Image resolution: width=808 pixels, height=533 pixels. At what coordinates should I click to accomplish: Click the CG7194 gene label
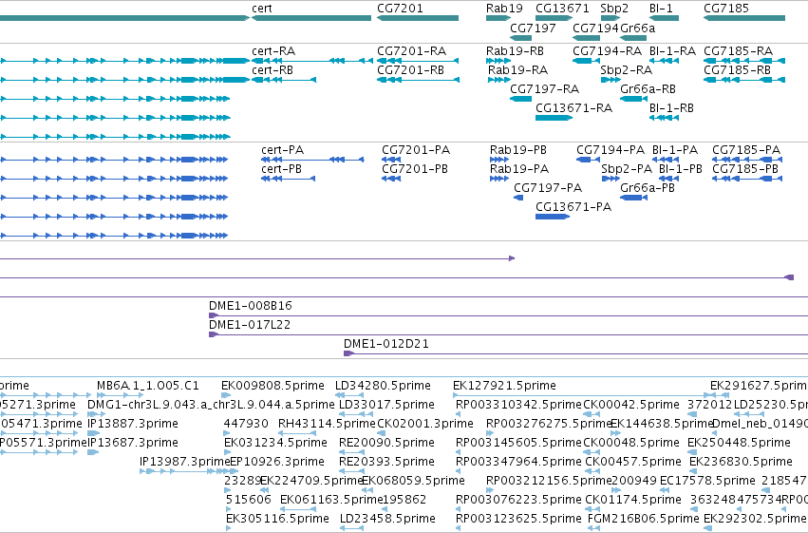coord(595,28)
